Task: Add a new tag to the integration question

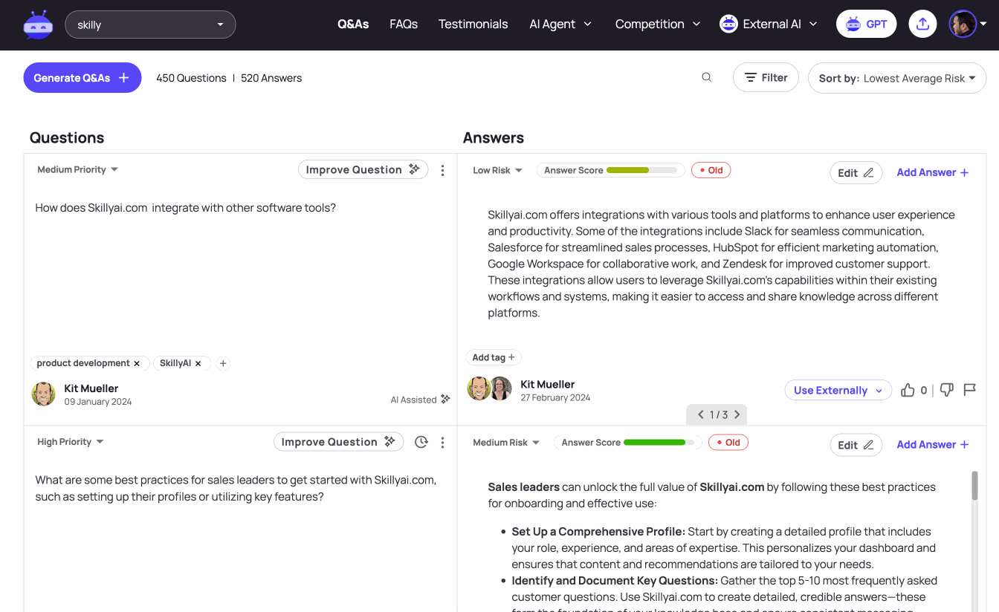Action: point(224,363)
